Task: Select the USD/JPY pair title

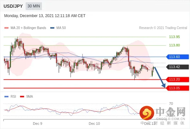Action: (13, 6)
